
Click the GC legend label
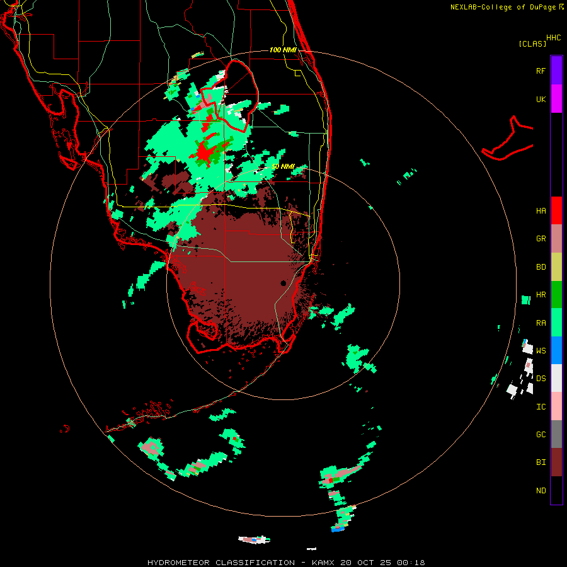coord(541,435)
